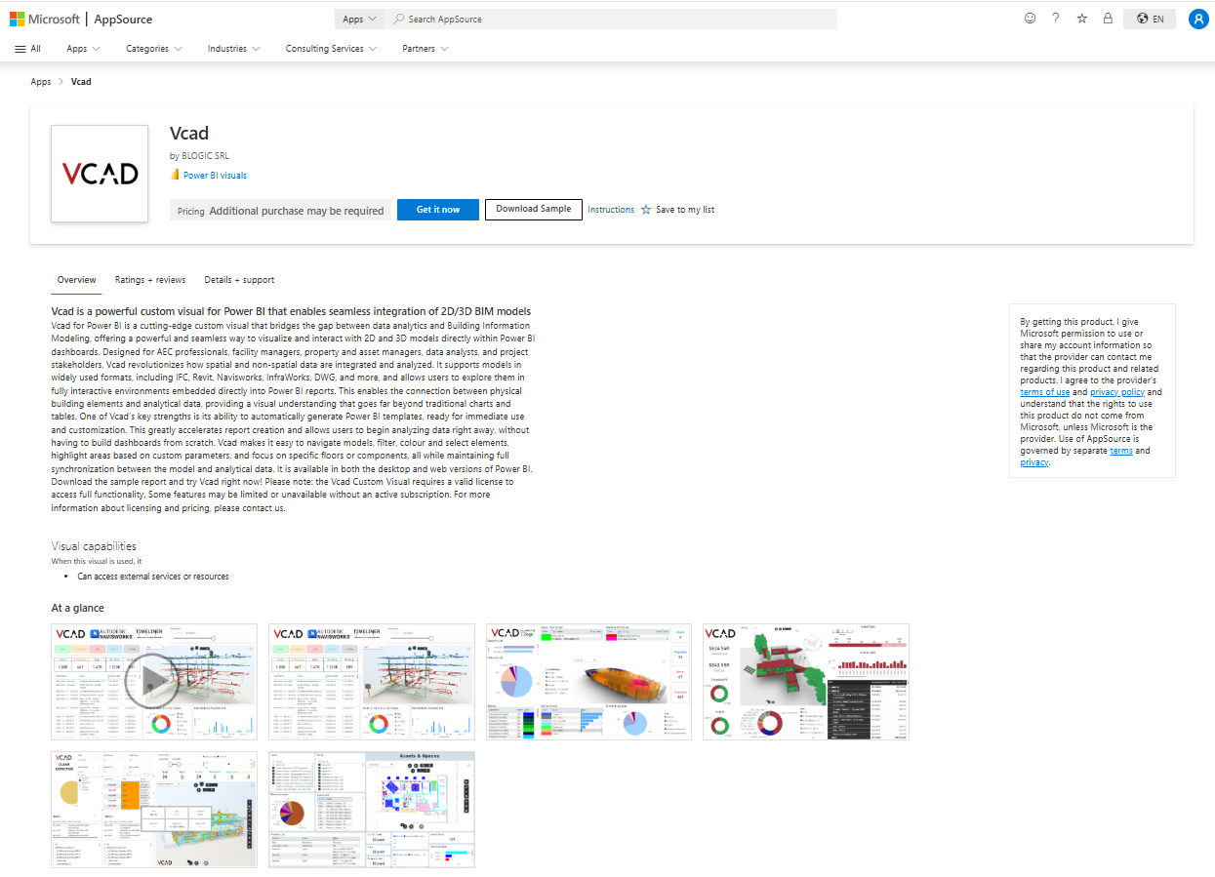The width and height of the screenshot is (1215, 877).
Task: Open the second Navisworks Timeliner screenshot
Action: 372,682
